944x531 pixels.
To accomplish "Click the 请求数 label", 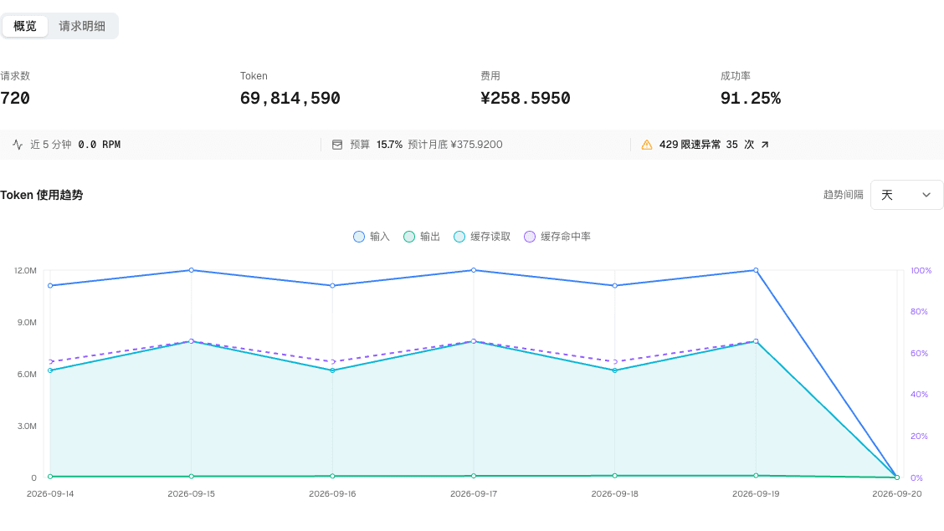I will [x=15, y=76].
